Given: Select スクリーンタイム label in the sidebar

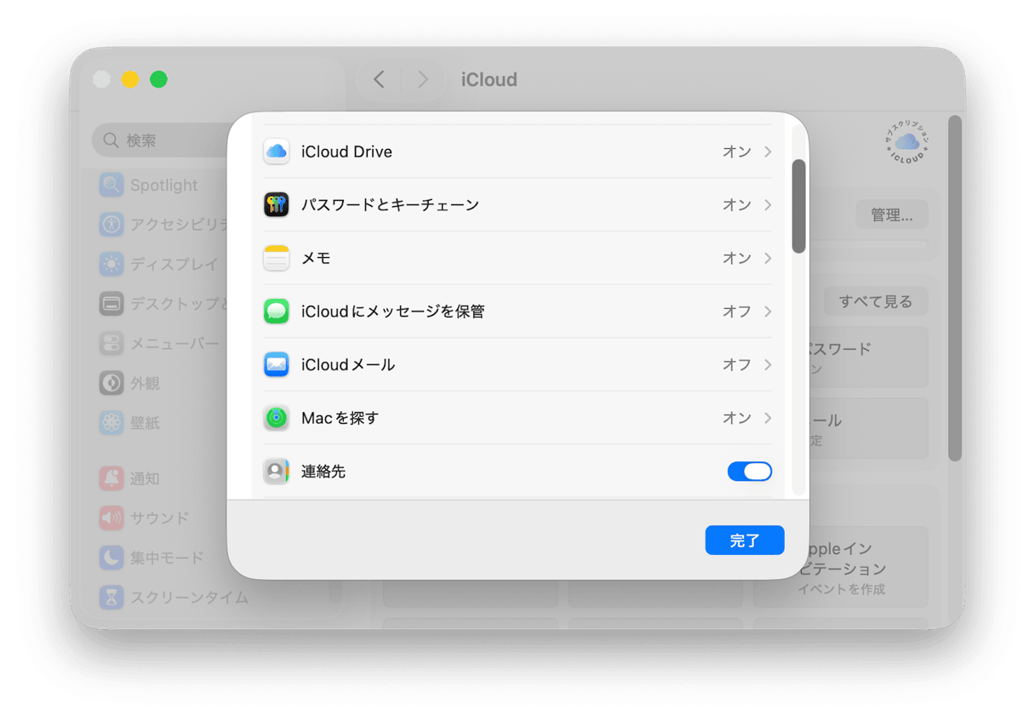Looking at the screenshot, I should (189, 597).
